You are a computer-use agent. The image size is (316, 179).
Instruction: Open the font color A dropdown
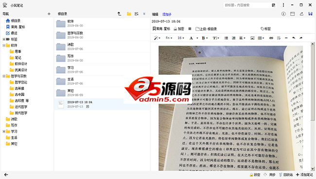[x=193, y=38]
